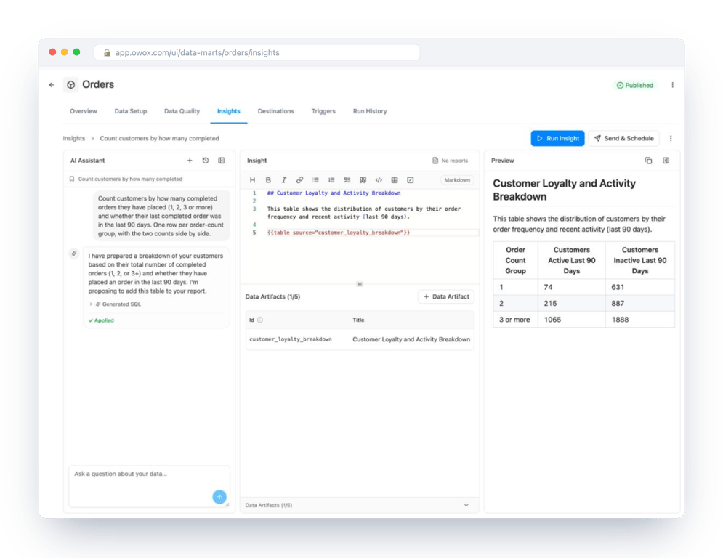Open the Overview tab
This screenshot has height=558, width=723.
coord(84,111)
